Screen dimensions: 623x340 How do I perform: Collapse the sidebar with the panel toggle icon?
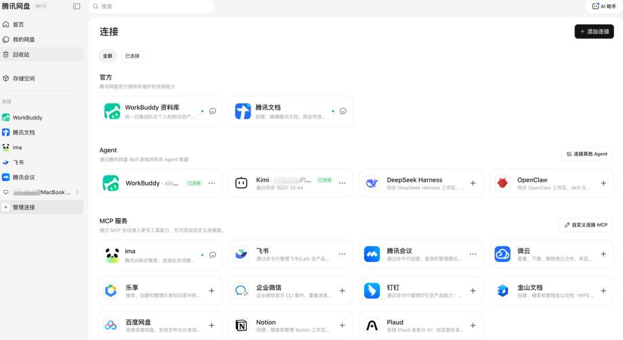(x=77, y=6)
